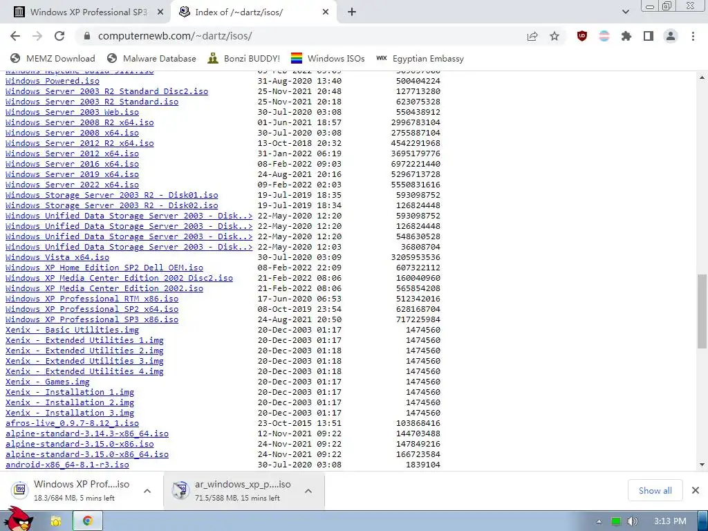708x531 pixels.
Task: Open the striped flag extension icon
Action: [x=604, y=36]
